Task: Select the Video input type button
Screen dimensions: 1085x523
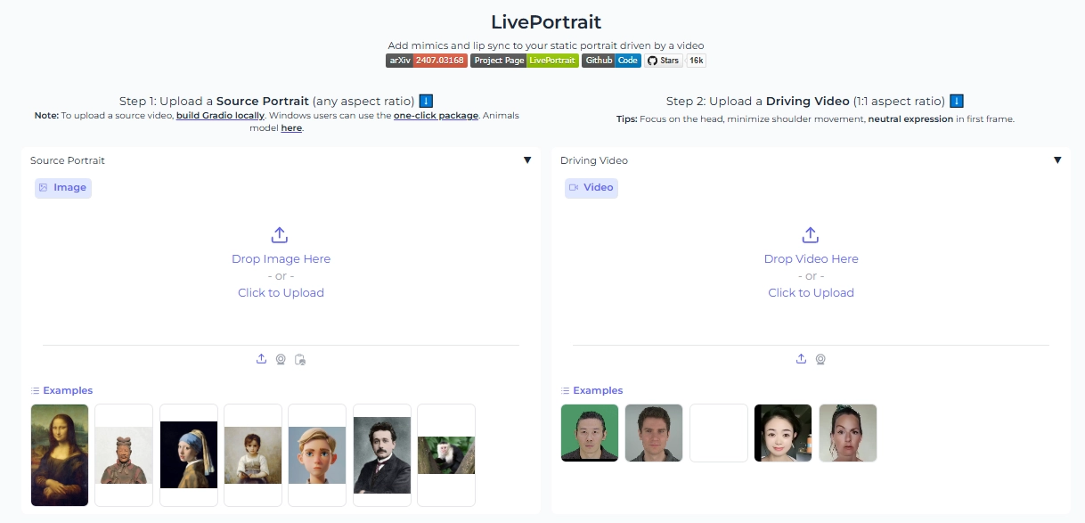Action: click(591, 187)
